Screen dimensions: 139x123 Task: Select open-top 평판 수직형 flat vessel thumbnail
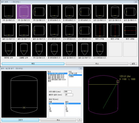coord(100,30)
